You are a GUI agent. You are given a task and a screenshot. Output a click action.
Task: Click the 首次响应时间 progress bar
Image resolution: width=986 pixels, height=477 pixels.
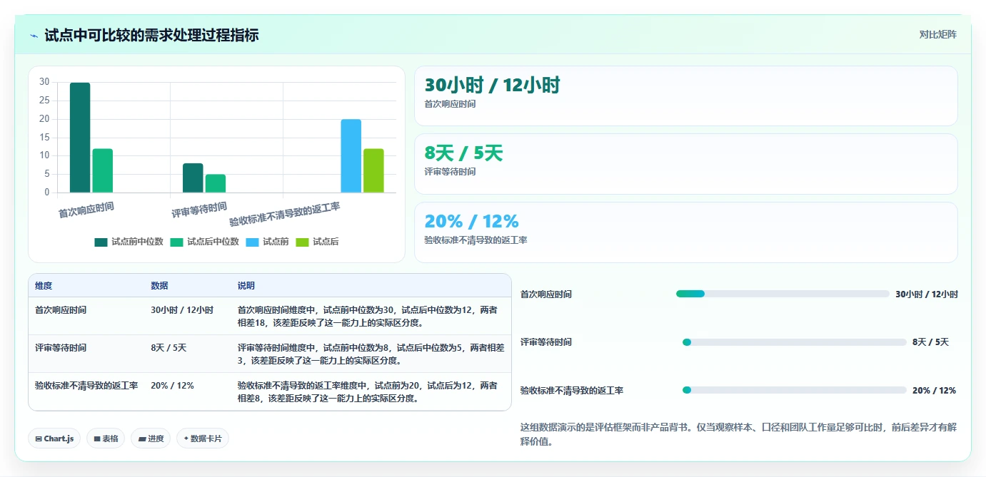tap(783, 294)
